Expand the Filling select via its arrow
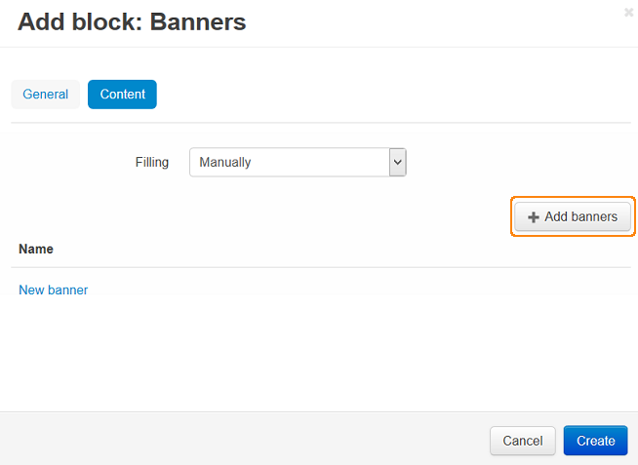638x465 pixels. pos(397,162)
